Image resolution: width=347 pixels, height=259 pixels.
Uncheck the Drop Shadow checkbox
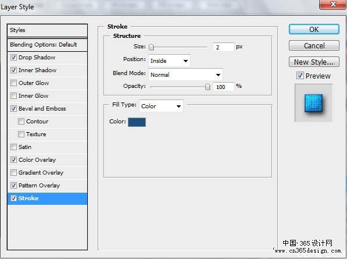click(13, 58)
